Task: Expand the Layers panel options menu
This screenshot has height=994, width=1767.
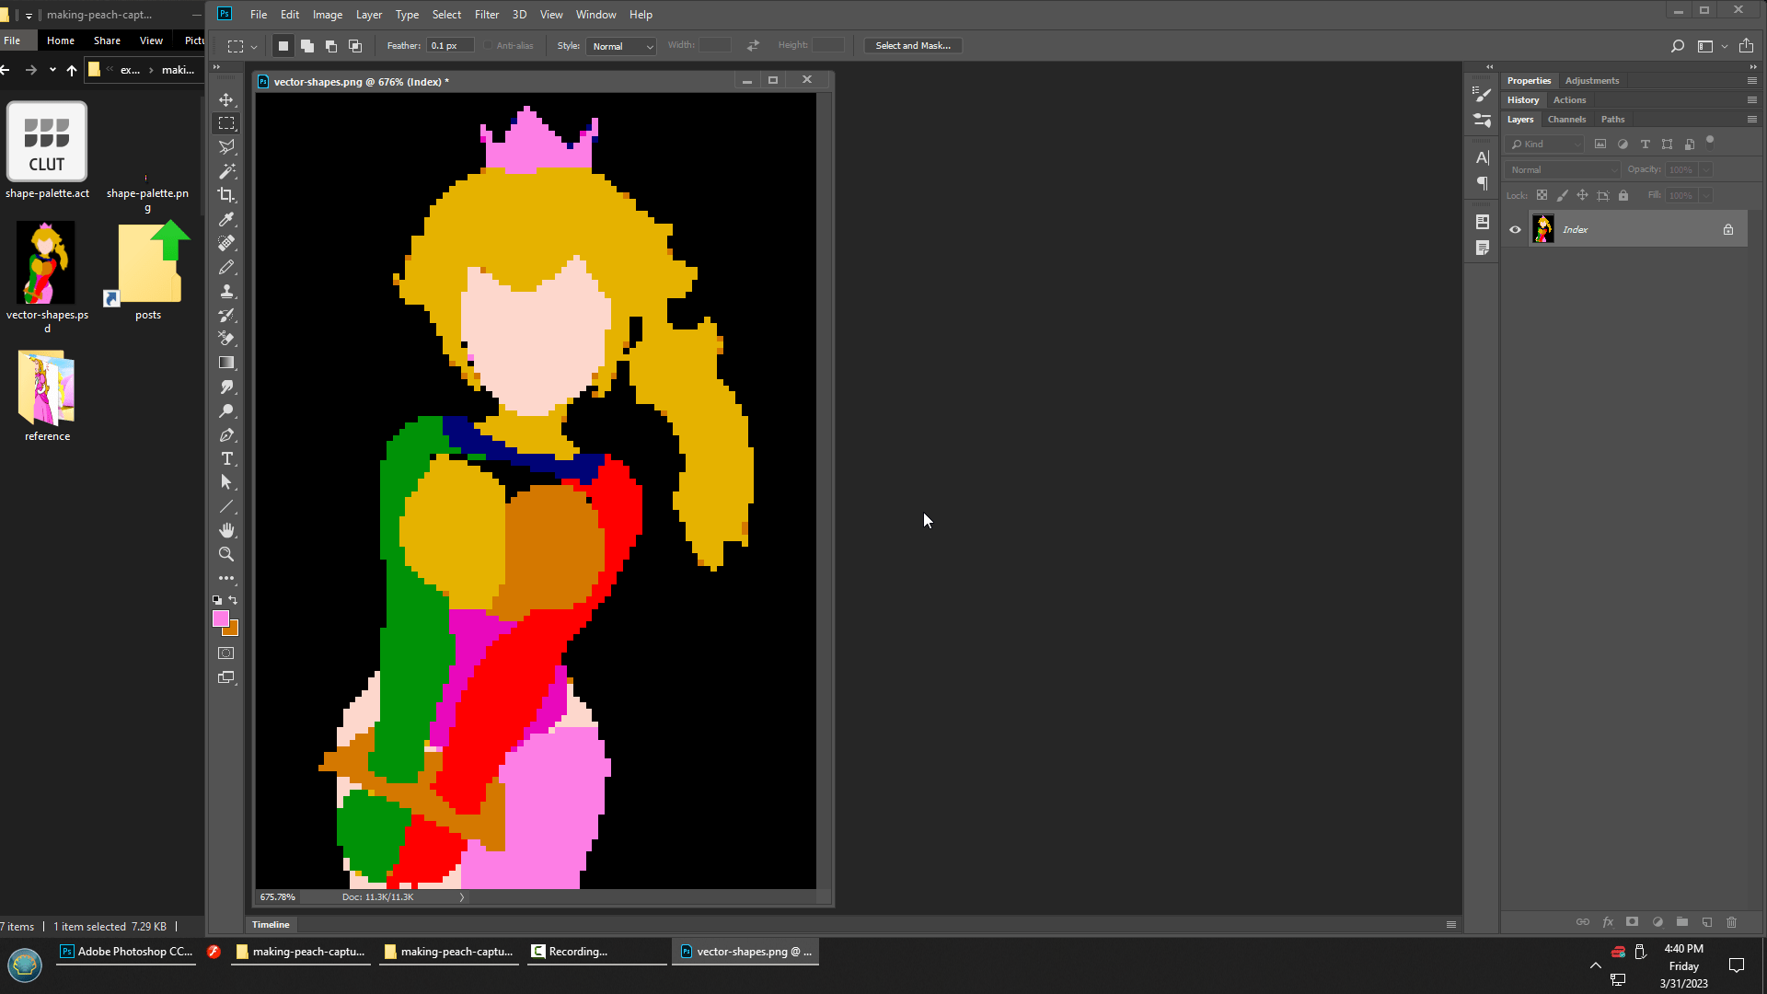Action: (x=1752, y=120)
